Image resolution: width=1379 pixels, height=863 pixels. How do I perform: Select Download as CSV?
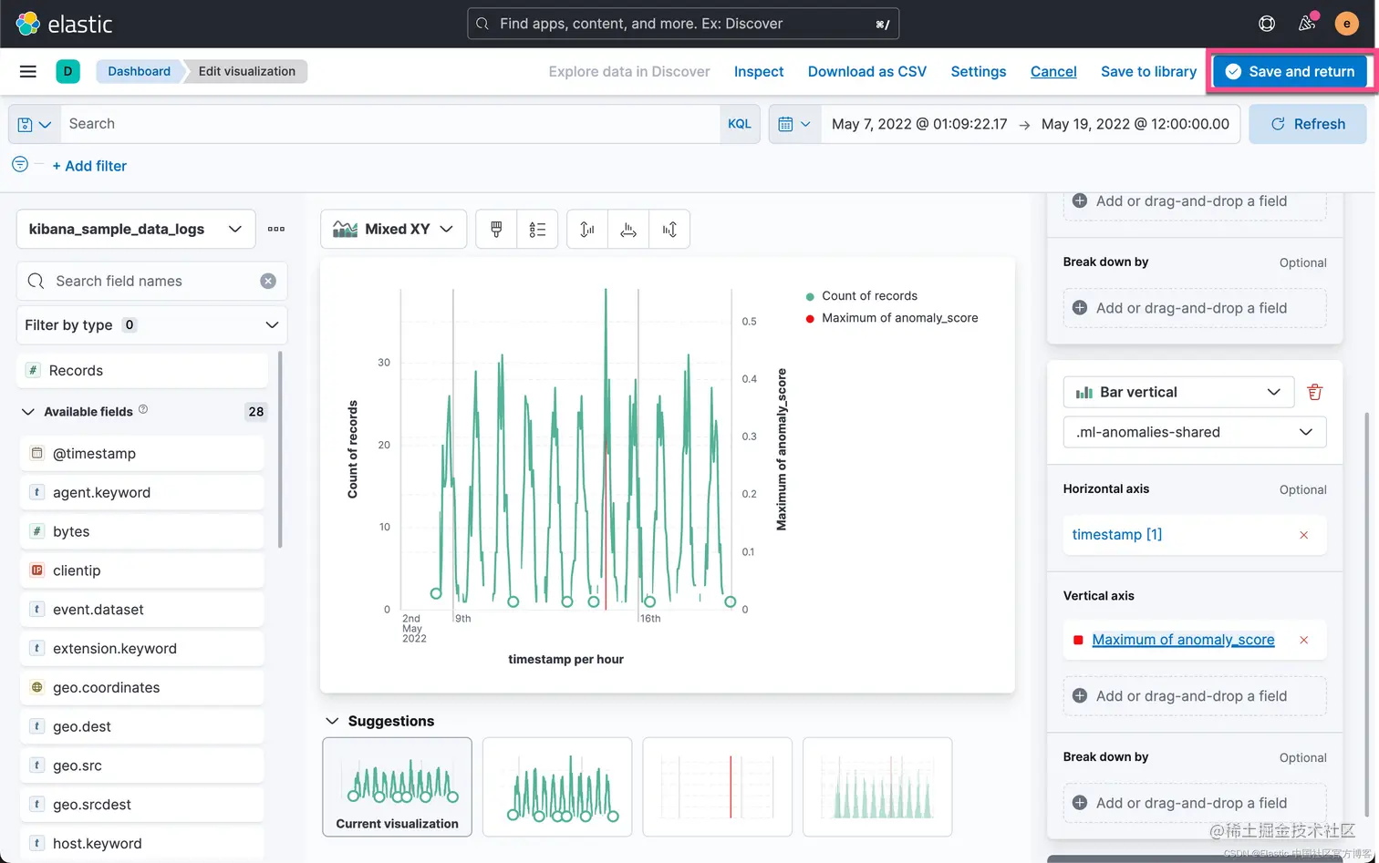pos(867,71)
